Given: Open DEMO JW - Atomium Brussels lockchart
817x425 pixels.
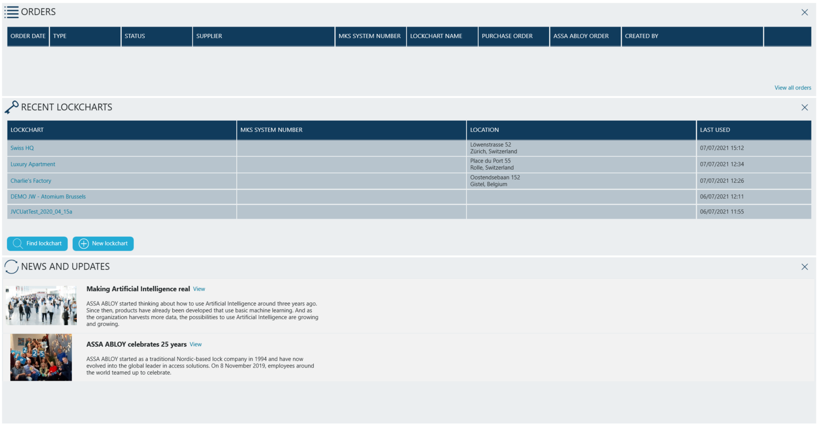Looking at the screenshot, I should [x=48, y=197].
